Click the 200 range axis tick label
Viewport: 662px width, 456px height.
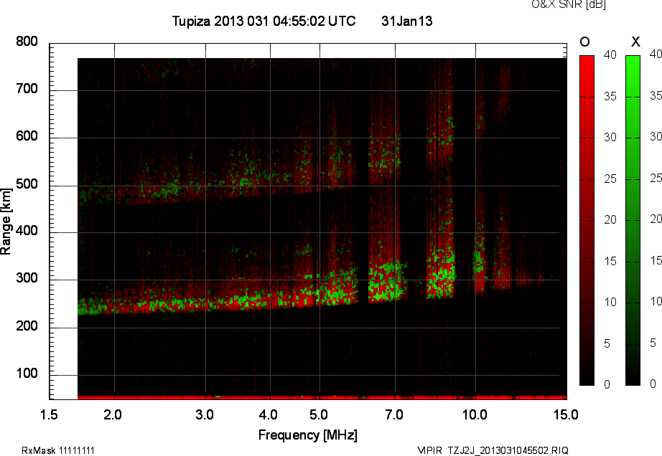27,326
